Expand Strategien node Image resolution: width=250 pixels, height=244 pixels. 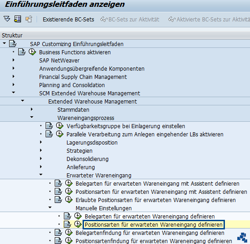[41, 151]
